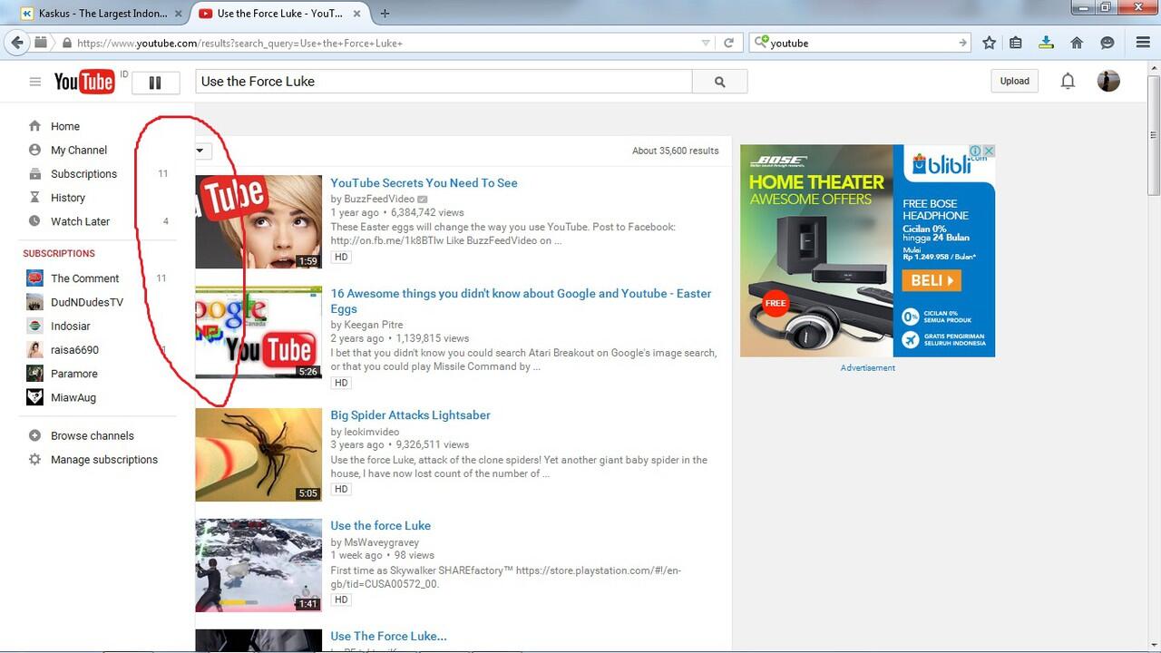Open the browser downloads arrow icon
The width and height of the screenshot is (1161, 653).
click(x=1046, y=43)
